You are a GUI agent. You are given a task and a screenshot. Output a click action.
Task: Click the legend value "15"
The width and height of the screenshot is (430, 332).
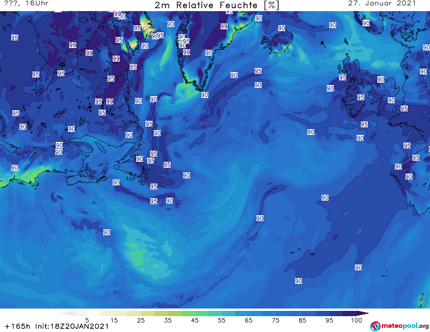point(114,320)
